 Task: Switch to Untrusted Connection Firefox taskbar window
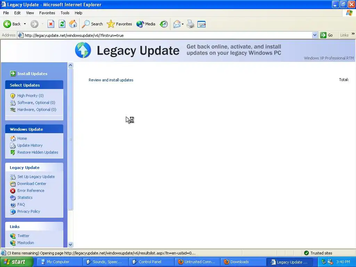[x=197, y=262]
